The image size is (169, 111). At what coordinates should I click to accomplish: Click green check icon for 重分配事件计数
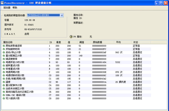pos(4,85)
